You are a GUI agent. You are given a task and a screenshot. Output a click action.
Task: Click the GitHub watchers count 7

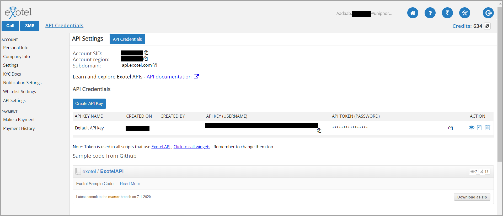coord(474,172)
